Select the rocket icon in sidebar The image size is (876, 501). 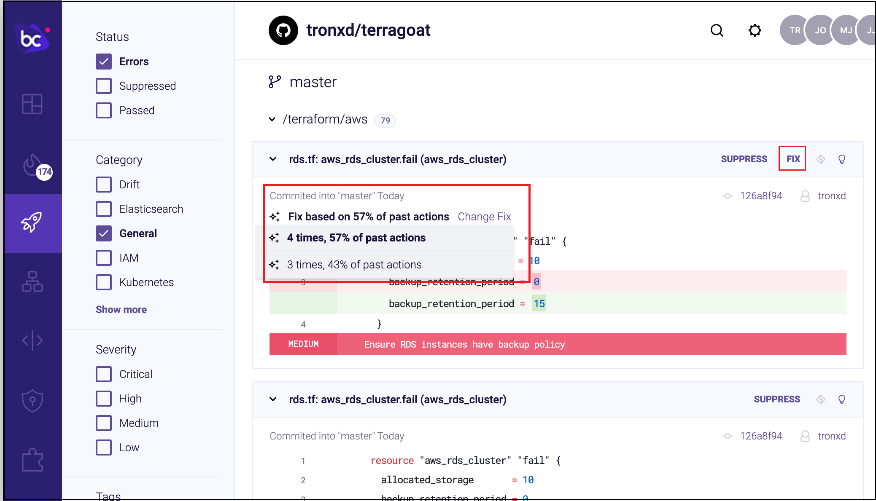[32, 222]
